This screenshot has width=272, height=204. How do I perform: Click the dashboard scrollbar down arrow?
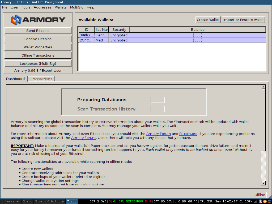click(263, 183)
